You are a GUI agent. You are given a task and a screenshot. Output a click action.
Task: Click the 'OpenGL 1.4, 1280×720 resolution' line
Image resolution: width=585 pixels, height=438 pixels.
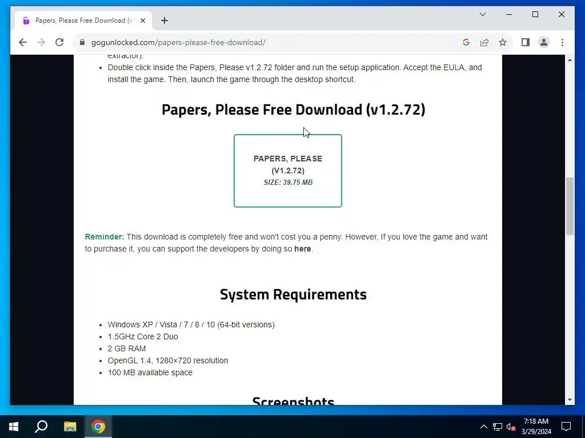167,360
